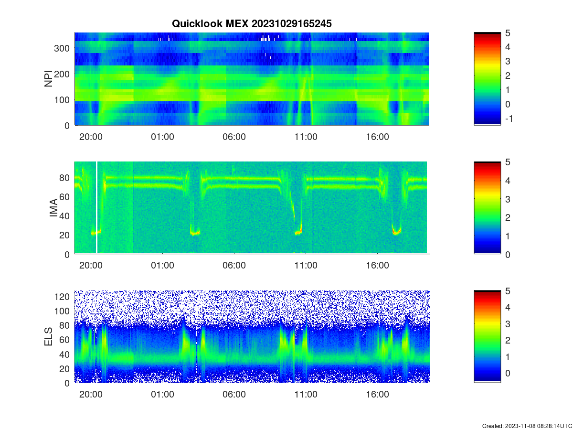Click the "40" y-axis tick of IMA panel

65,215
